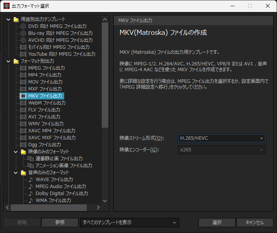Select MP4 ファイル出力 in the tree
This screenshot has width=277, height=233.
coord(45,75)
